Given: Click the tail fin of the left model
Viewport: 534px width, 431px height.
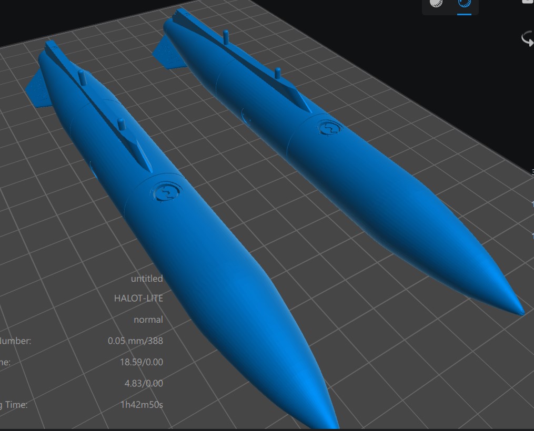Looking at the screenshot, I should coord(38,89).
